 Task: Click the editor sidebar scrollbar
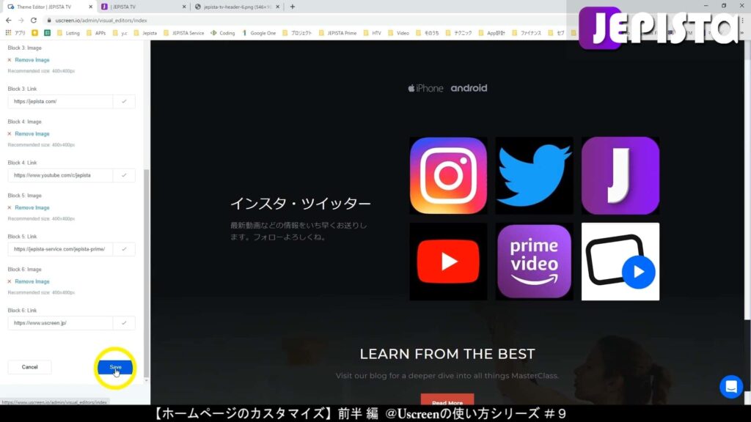(x=146, y=273)
